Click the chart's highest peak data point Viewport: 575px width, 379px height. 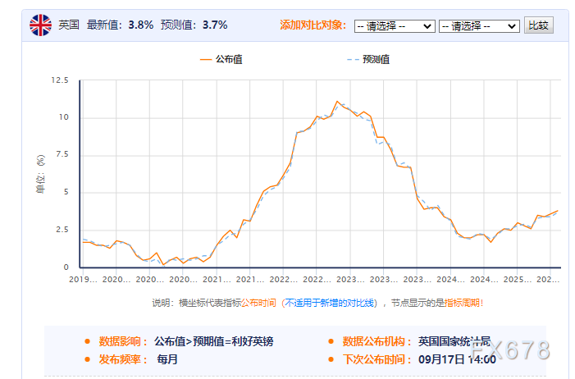point(336,102)
